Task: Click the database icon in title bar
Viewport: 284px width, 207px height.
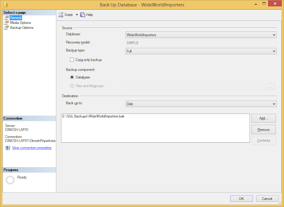Action: click(x=6, y=4)
